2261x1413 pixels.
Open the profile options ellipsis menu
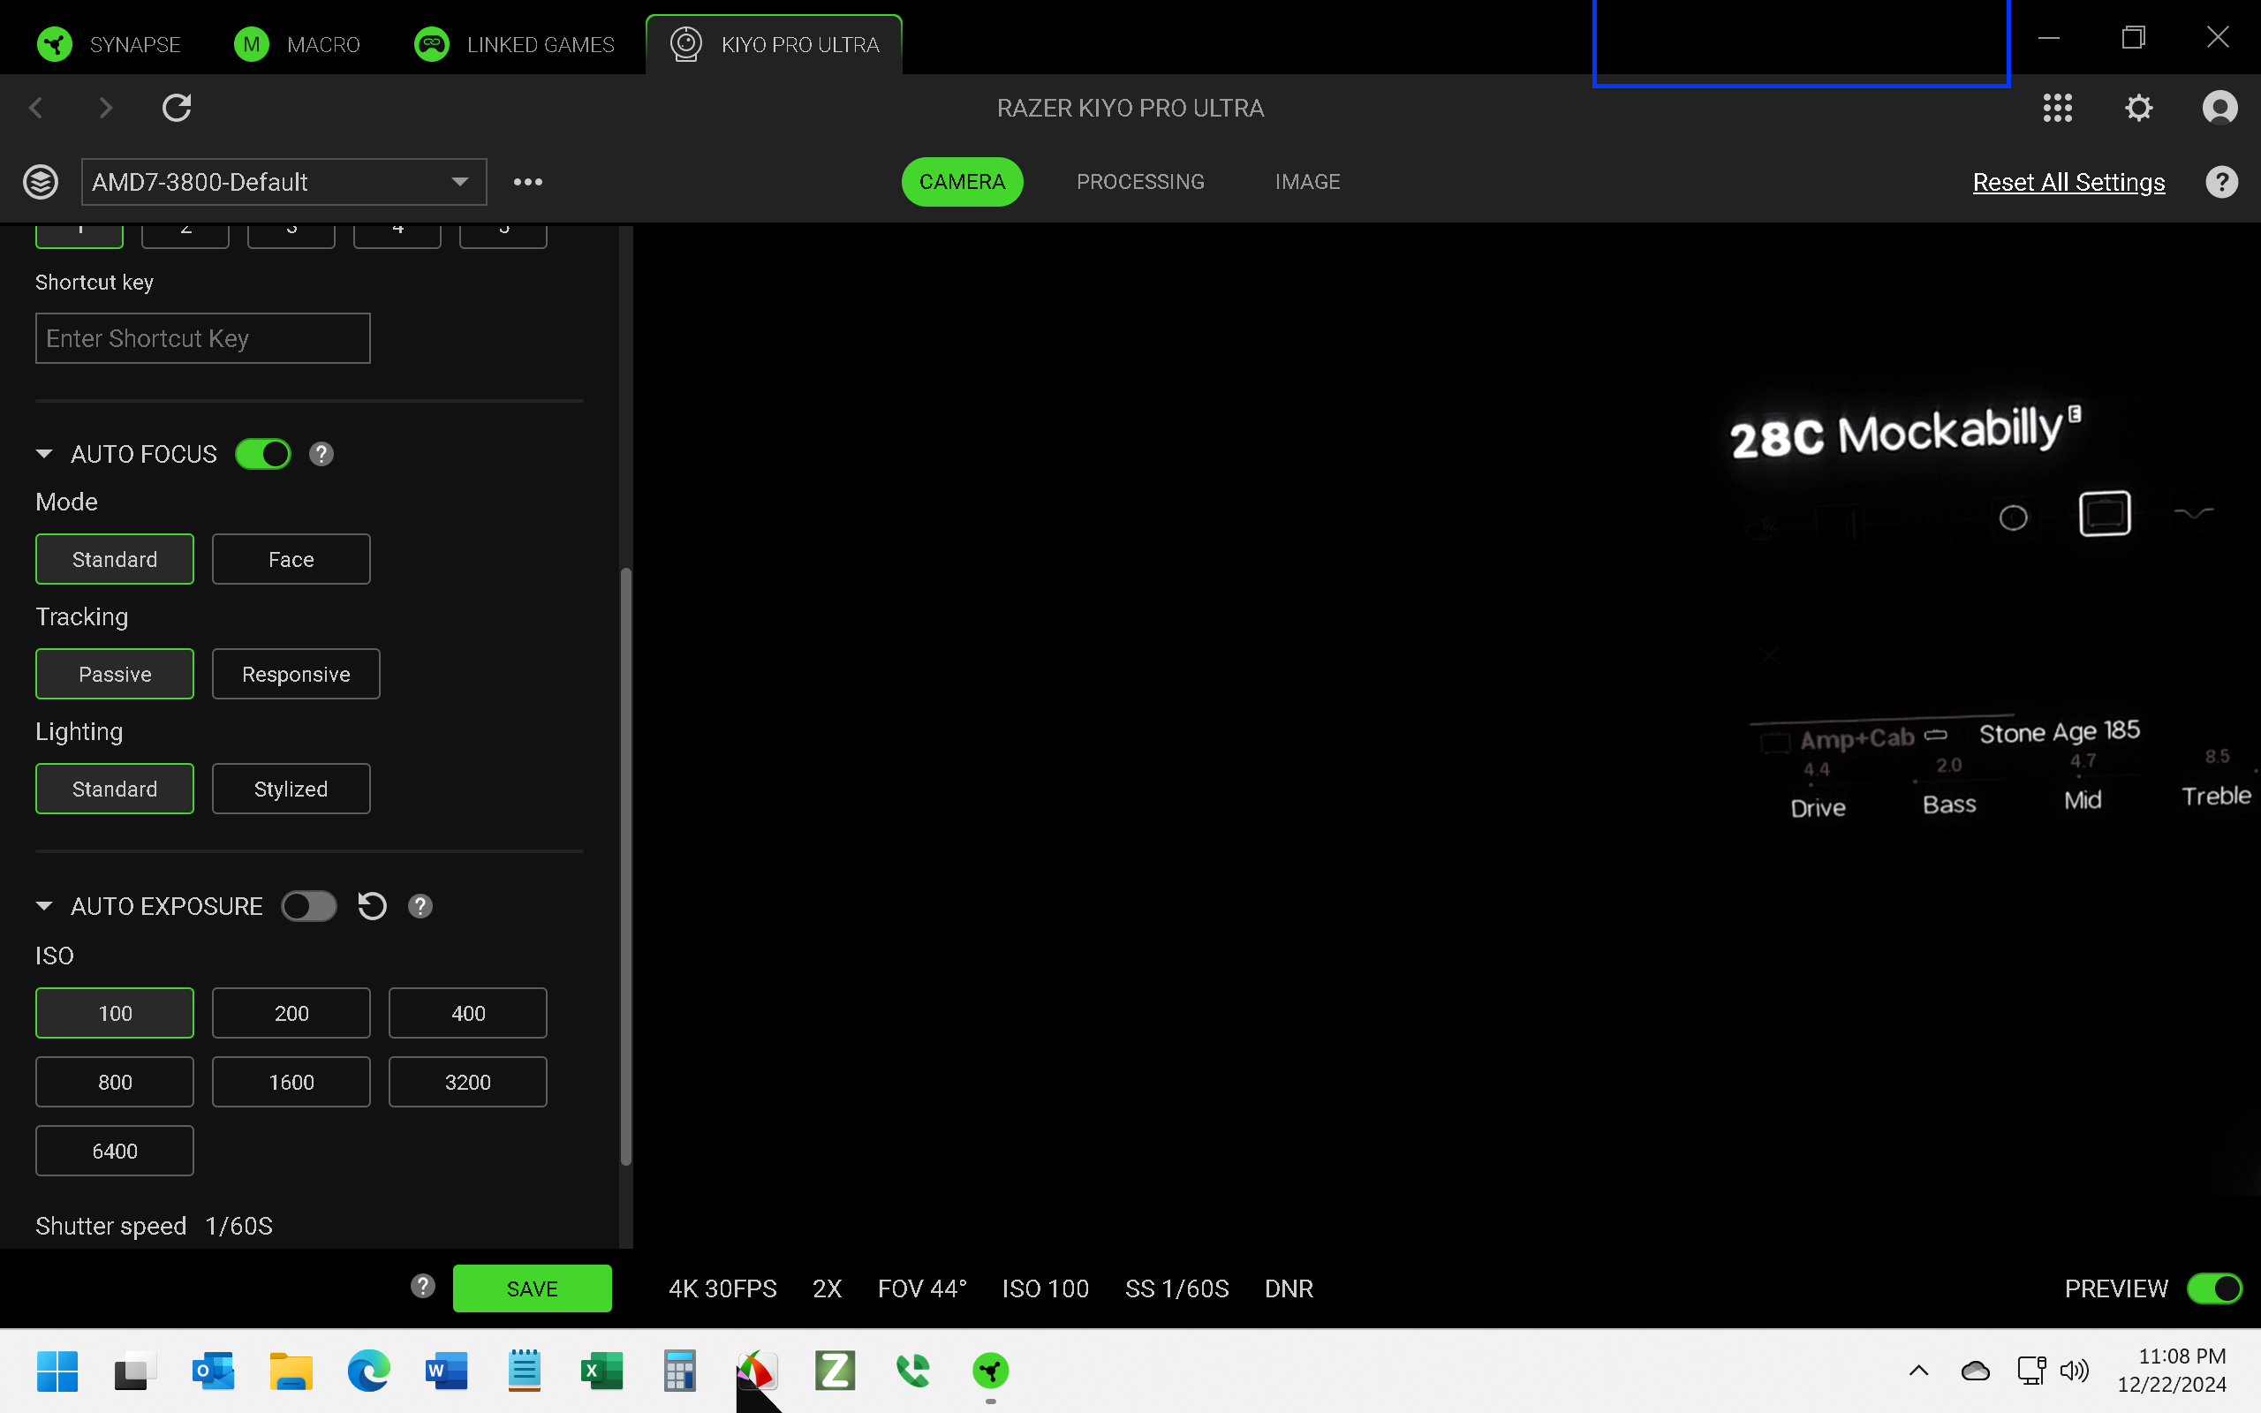(x=528, y=181)
